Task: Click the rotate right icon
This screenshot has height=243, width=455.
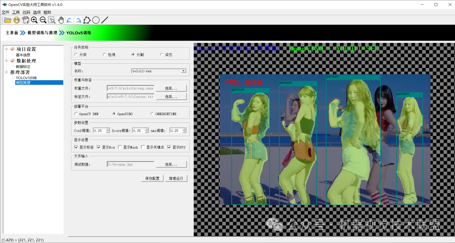Action: point(78,20)
